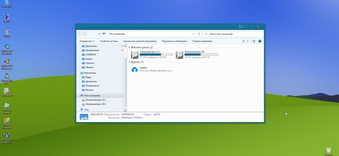Open the view options dropdown arrow
339x156 pixels.
point(247,41)
